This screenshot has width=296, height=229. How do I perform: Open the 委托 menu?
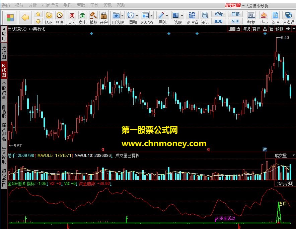tap(67, 5)
